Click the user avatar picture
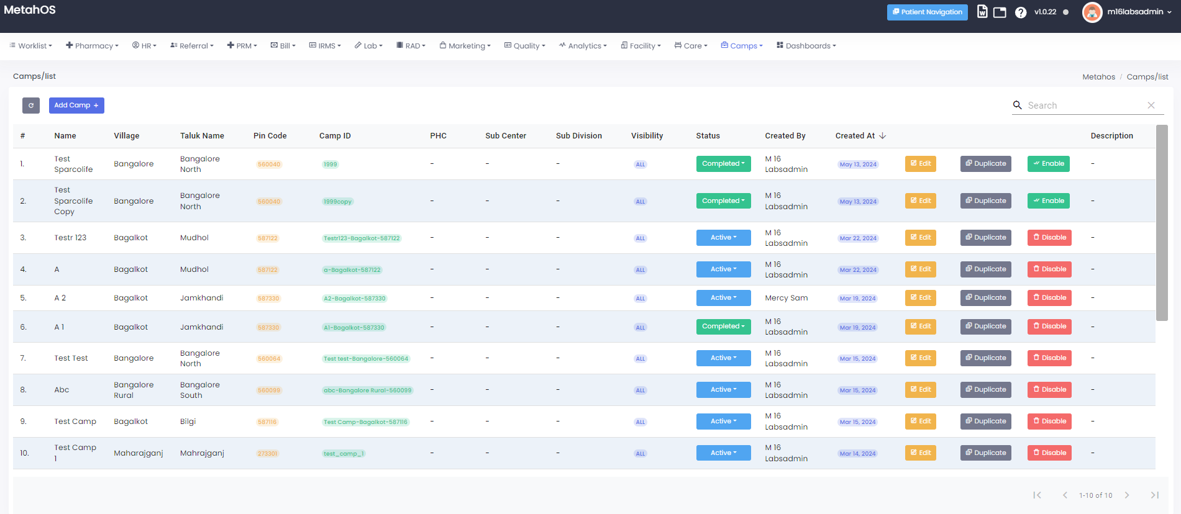This screenshot has height=514, width=1181. (1092, 12)
